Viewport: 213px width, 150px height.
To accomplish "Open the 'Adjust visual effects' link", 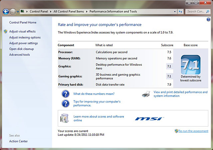I will pos(22,32).
